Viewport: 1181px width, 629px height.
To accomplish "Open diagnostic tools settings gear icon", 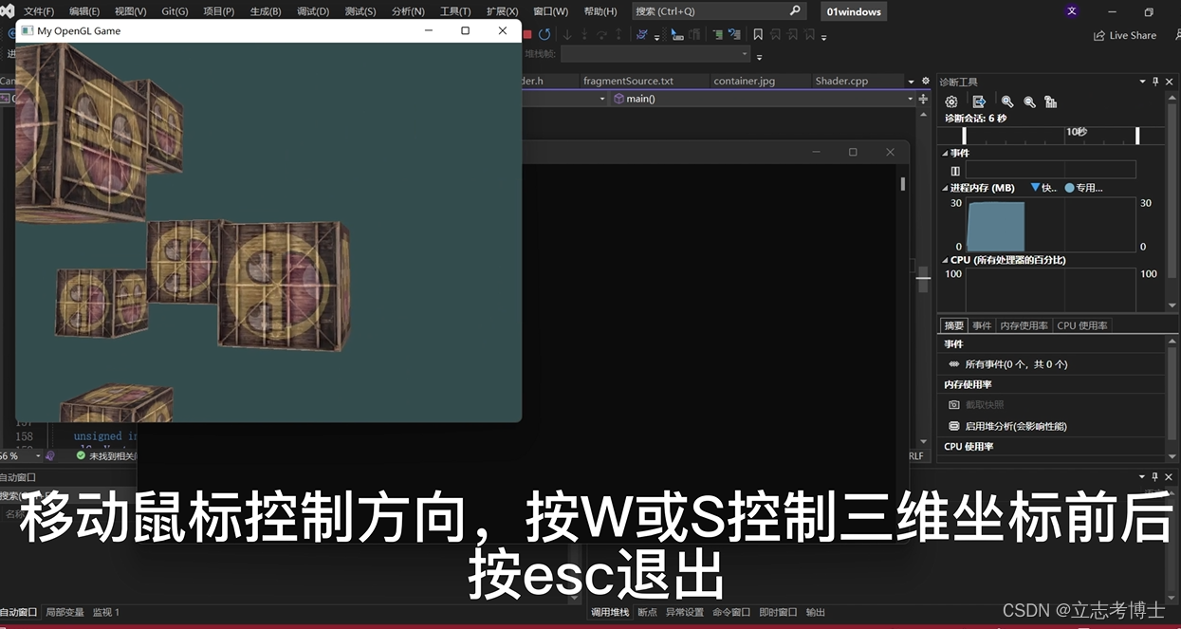I will (951, 102).
